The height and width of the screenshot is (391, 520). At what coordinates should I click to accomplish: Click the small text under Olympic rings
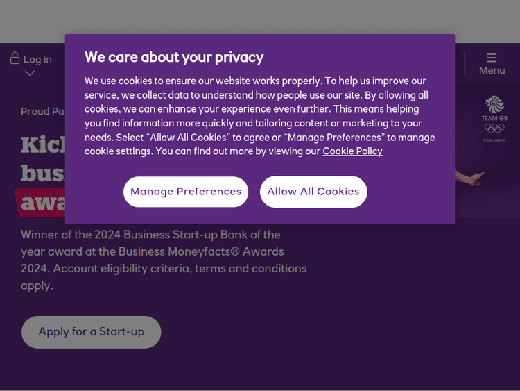pos(494,140)
